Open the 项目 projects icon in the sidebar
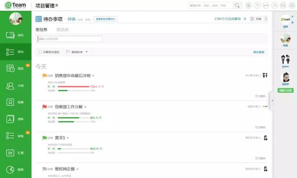297x178 pixels. point(10,68)
